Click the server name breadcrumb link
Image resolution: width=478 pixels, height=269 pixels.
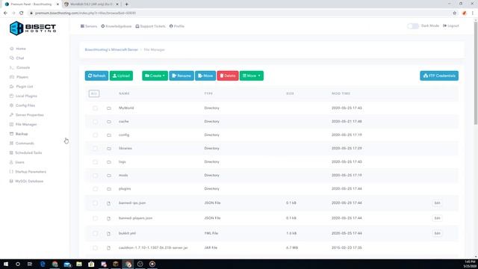[x=111, y=50]
